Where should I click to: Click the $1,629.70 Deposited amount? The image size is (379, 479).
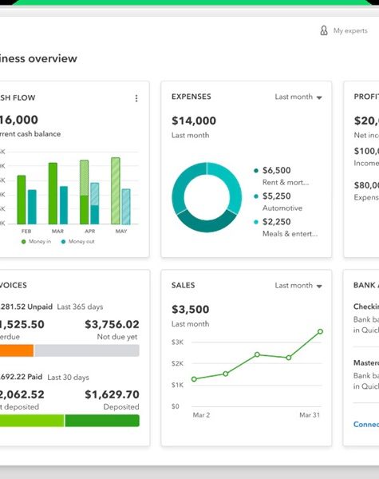tap(112, 394)
